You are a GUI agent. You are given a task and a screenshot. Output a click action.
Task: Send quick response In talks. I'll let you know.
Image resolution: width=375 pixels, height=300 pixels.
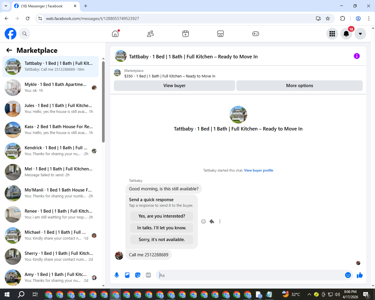pos(162,228)
